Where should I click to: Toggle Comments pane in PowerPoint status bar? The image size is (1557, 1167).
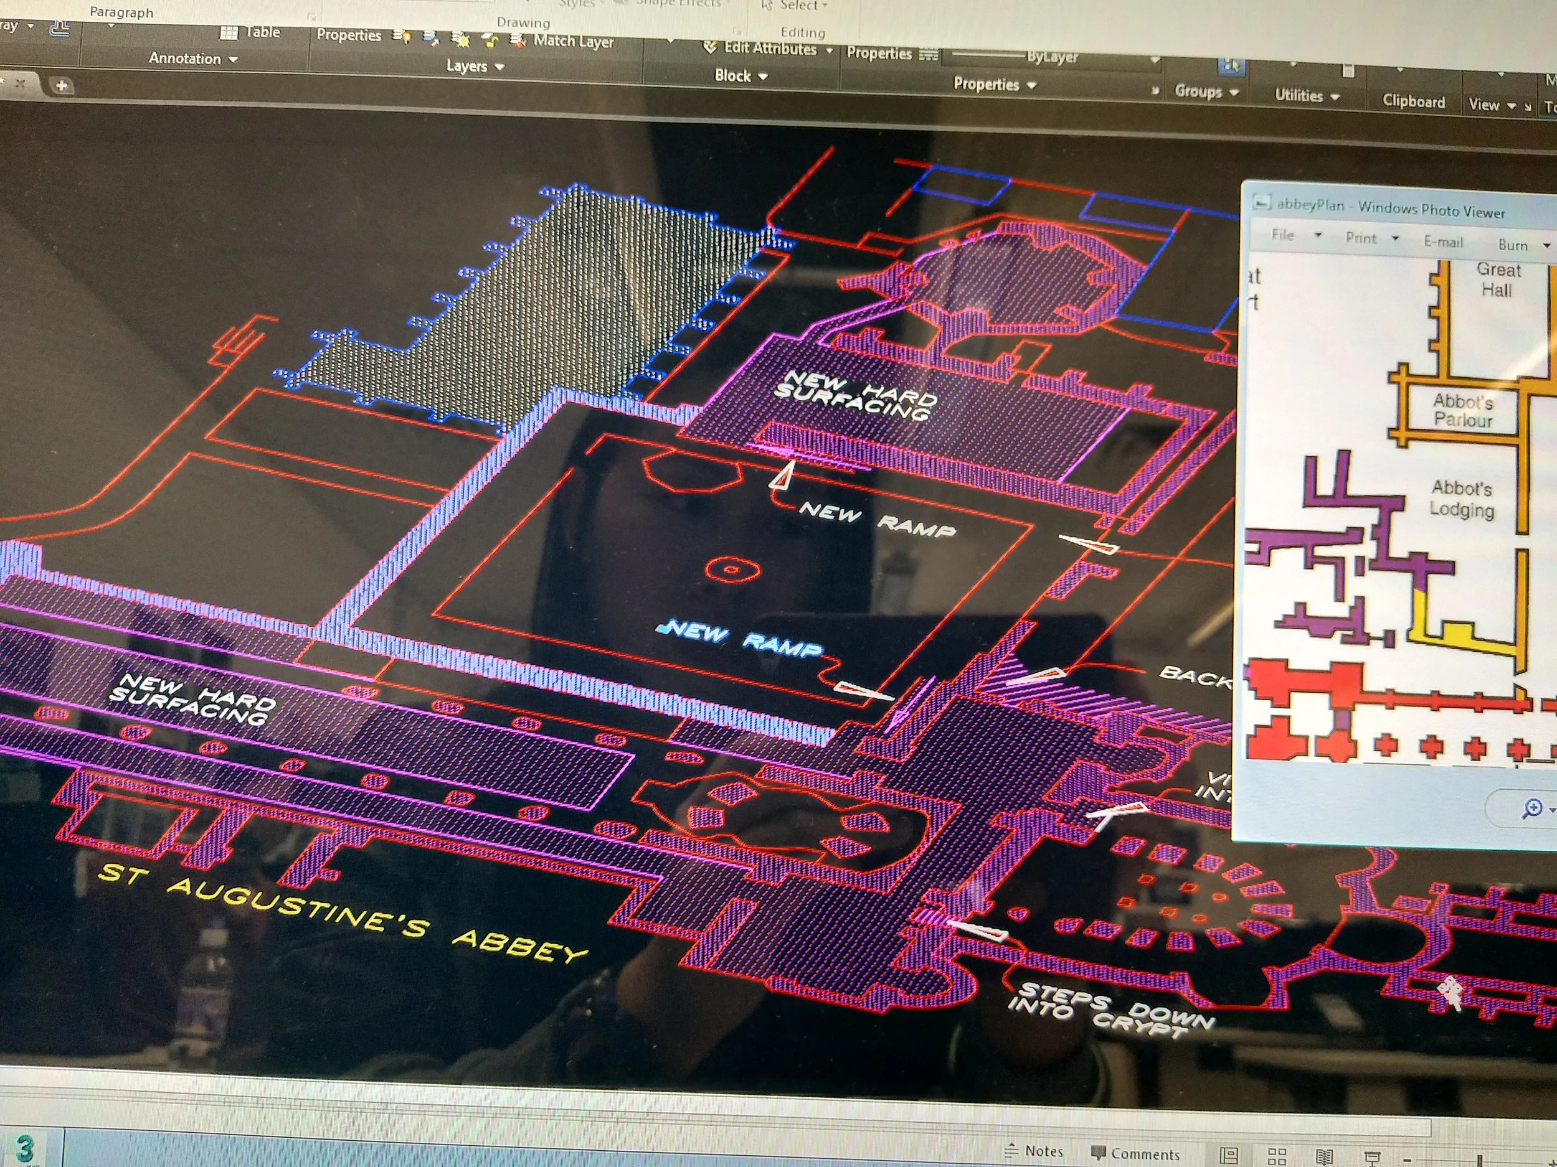pyautogui.click(x=1135, y=1154)
